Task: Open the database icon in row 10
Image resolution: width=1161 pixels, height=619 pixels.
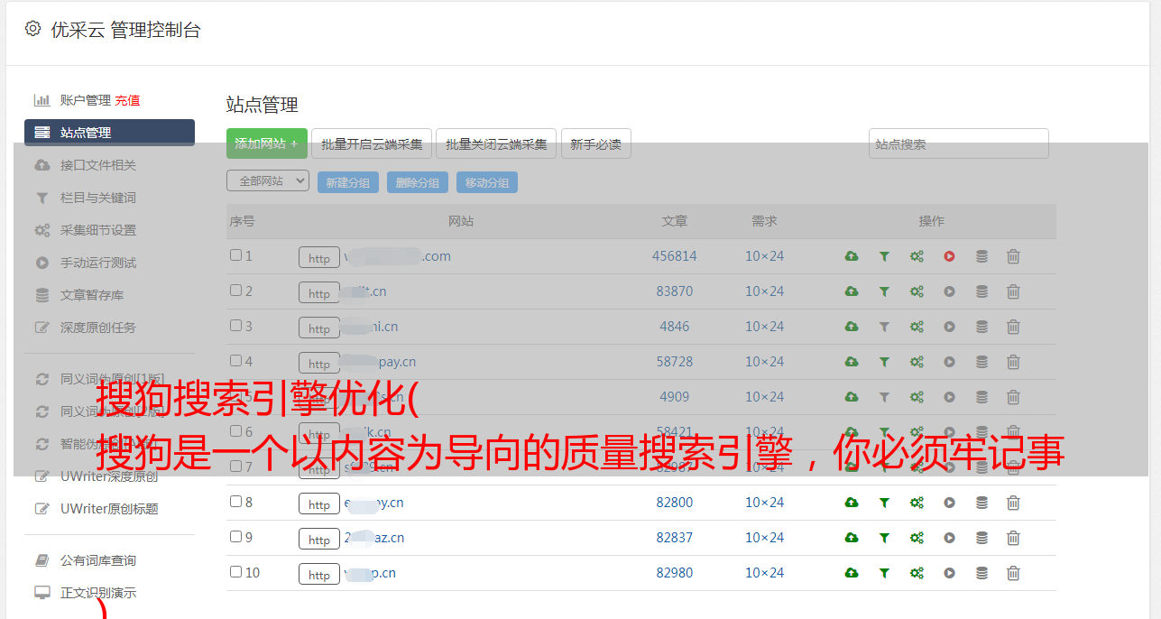Action: (x=981, y=573)
